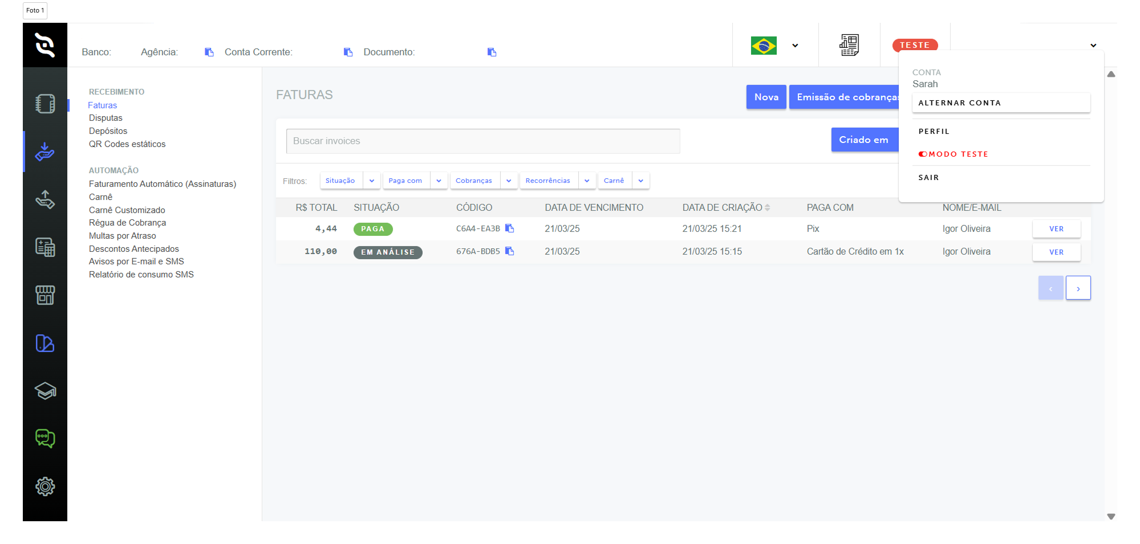Choose Alternar Conta in account menu
The width and height of the screenshot is (1140, 544).
pos(1001,103)
